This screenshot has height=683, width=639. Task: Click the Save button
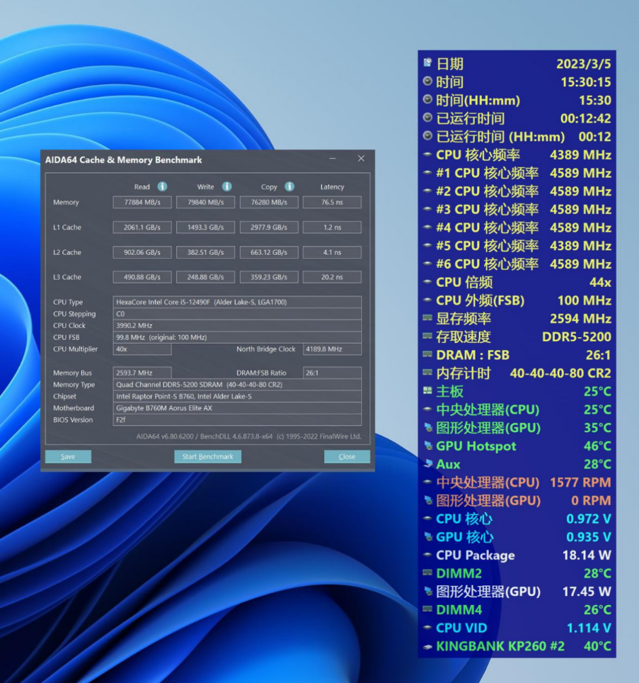tap(69, 456)
